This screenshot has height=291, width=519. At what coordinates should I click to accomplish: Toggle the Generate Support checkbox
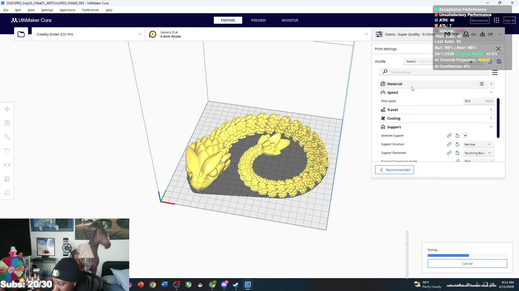tap(465, 136)
